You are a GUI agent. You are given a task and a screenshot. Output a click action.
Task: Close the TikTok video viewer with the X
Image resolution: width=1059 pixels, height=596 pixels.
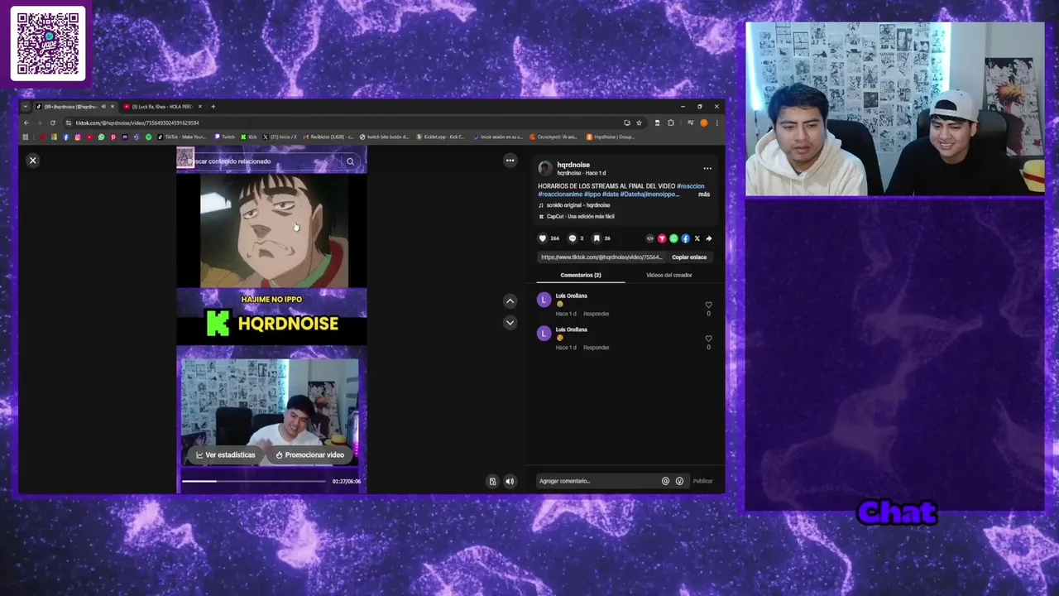pos(33,161)
